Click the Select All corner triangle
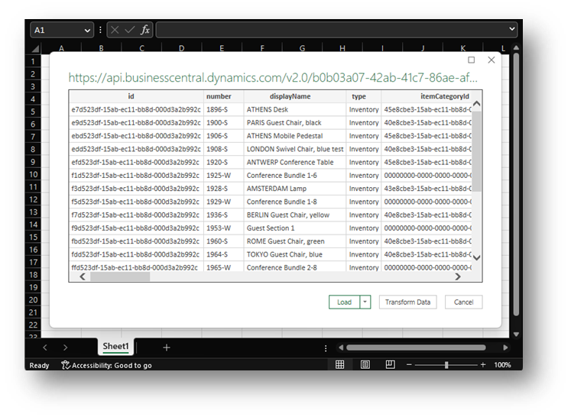Image resolution: width=571 pixels, height=417 pixels. point(35,48)
